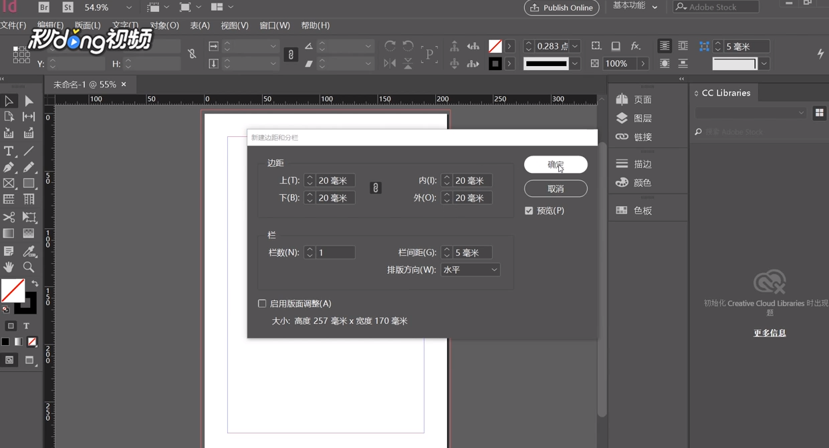The height and width of the screenshot is (448, 829).
Task: Enable 启用版面调整(A) option
Action: (262, 303)
